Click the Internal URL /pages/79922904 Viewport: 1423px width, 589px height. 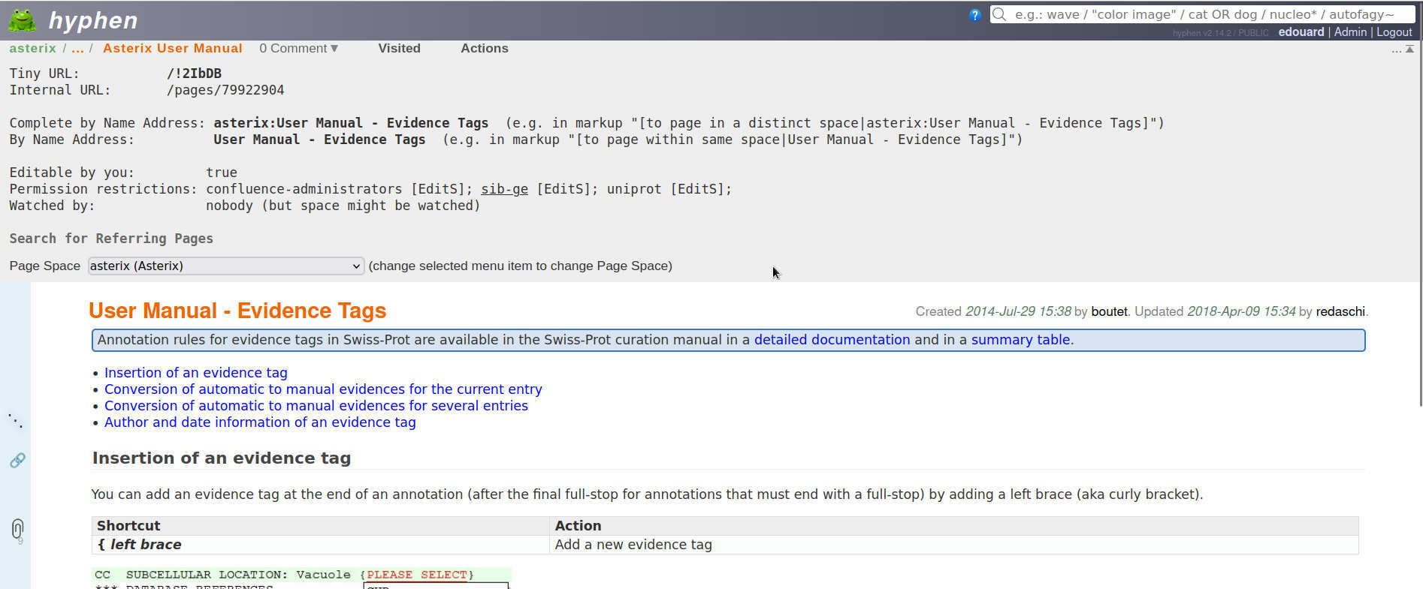(x=225, y=90)
